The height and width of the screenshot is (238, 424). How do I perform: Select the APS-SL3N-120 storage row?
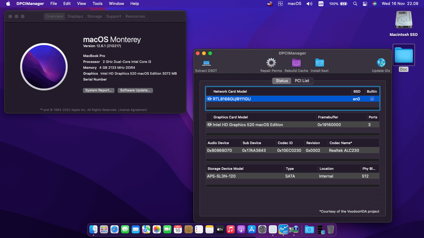(x=293, y=176)
